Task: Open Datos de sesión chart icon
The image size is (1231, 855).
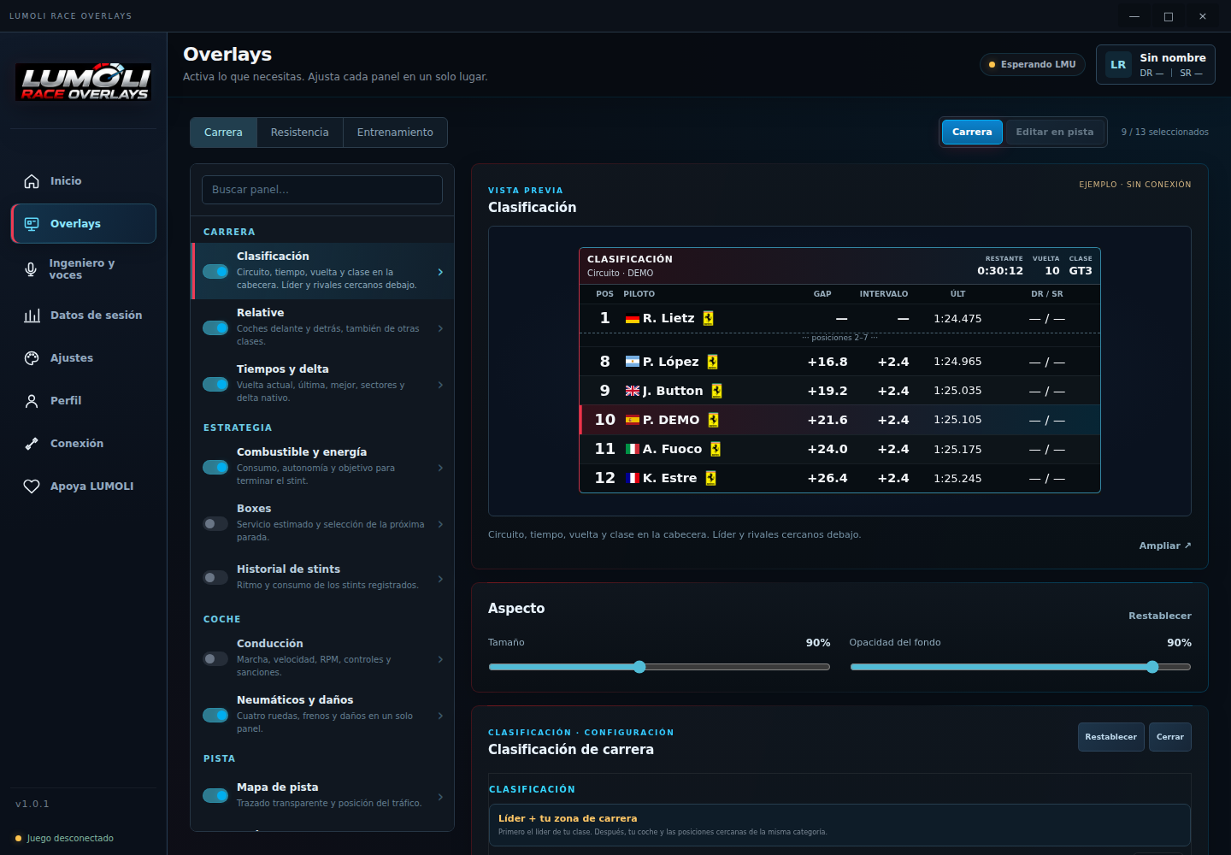Action: [32, 315]
